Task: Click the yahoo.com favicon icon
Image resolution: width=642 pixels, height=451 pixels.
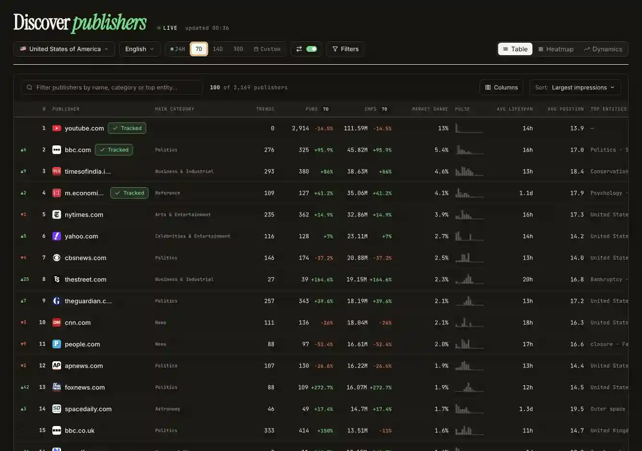Action: 57,236
